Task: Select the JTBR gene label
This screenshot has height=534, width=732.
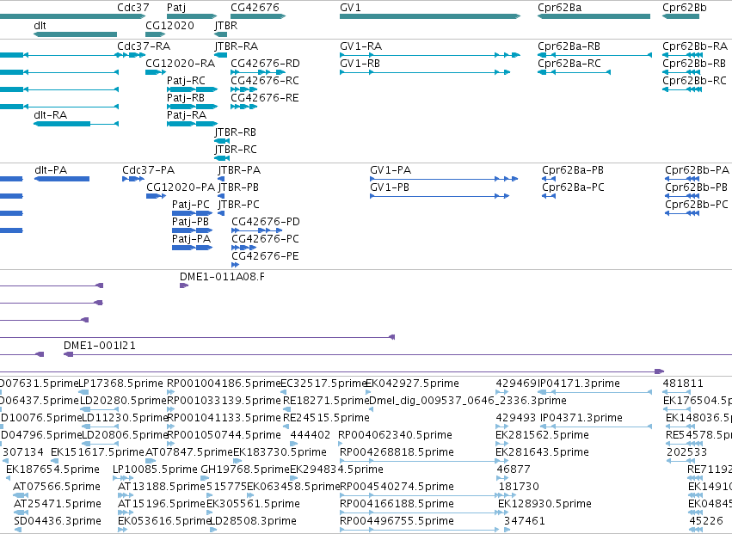Action: (x=226, y=25)
